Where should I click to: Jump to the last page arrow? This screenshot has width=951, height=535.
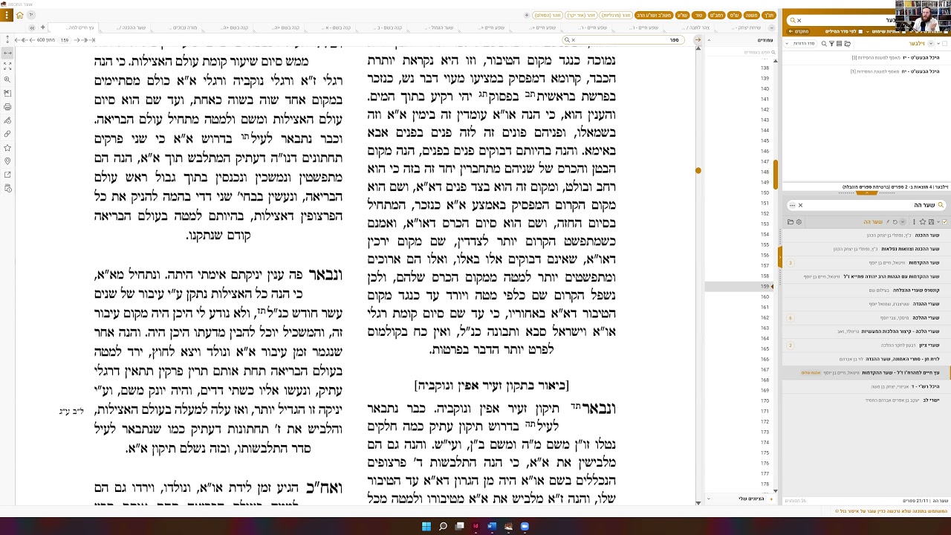click(18, 39)
